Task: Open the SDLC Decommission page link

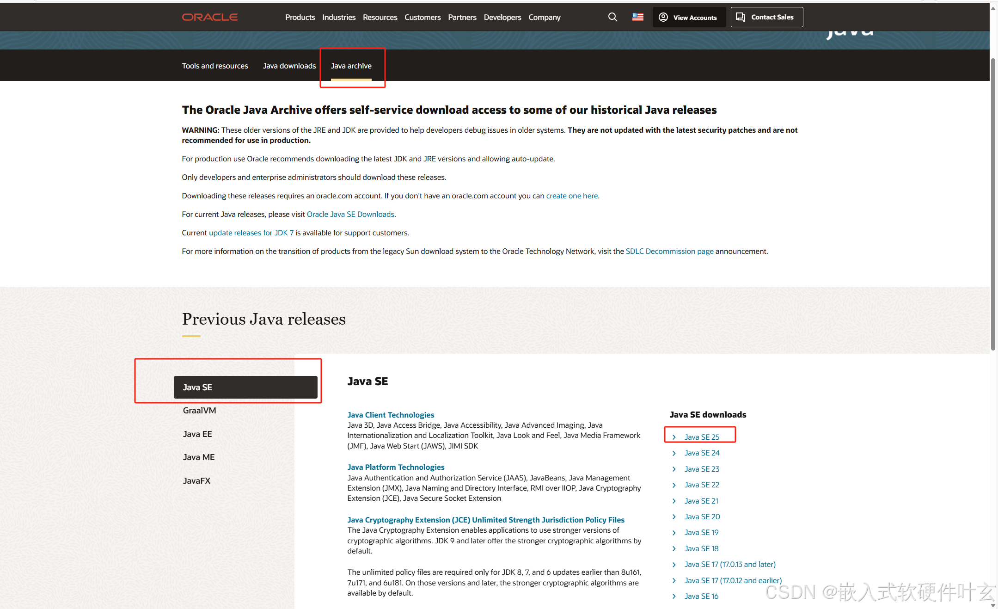Action: tap(669, 251)
